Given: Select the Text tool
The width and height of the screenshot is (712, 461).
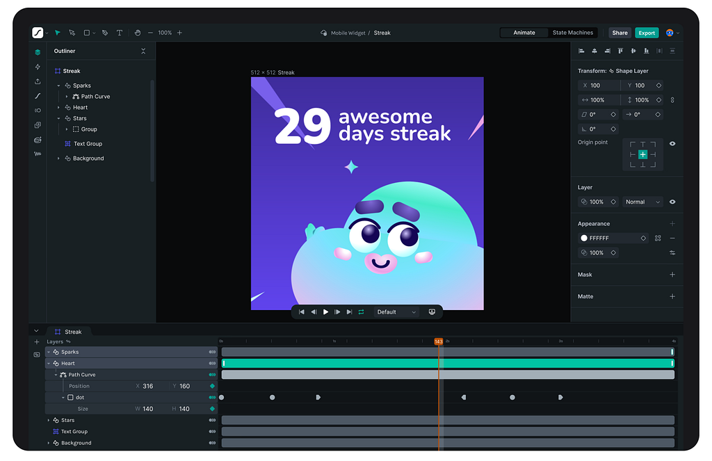Looking at the screenshot, I should (x=120, y=33).
